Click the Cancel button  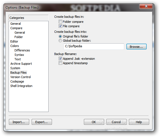coord(116,122)
